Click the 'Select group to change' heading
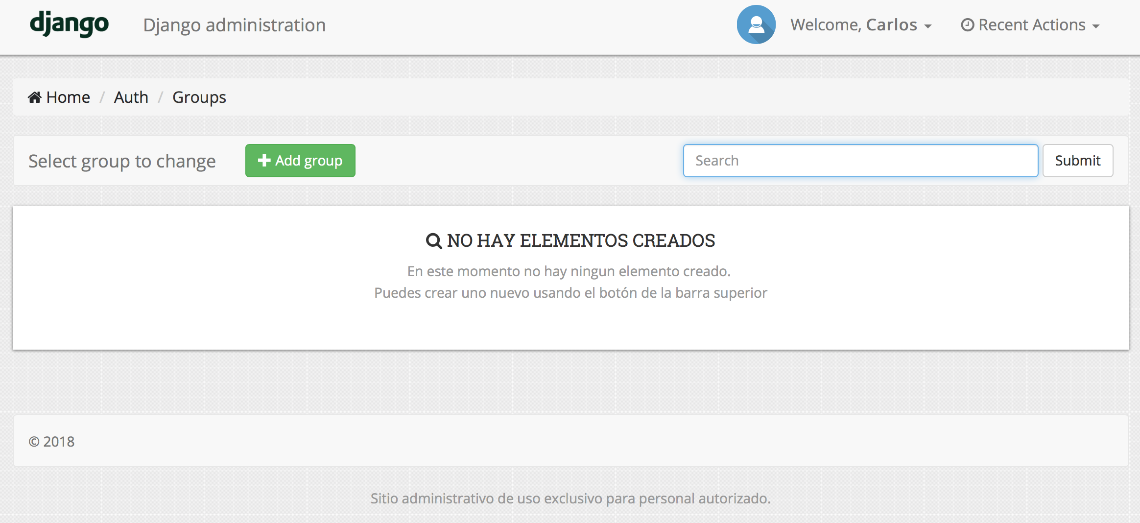This screenshot has width=1140, height=523. (x=122, y=161)
